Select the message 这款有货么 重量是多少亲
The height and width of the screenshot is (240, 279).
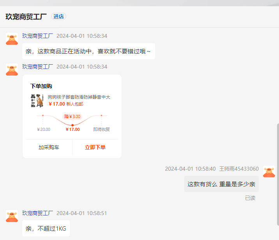click(221, 184)
